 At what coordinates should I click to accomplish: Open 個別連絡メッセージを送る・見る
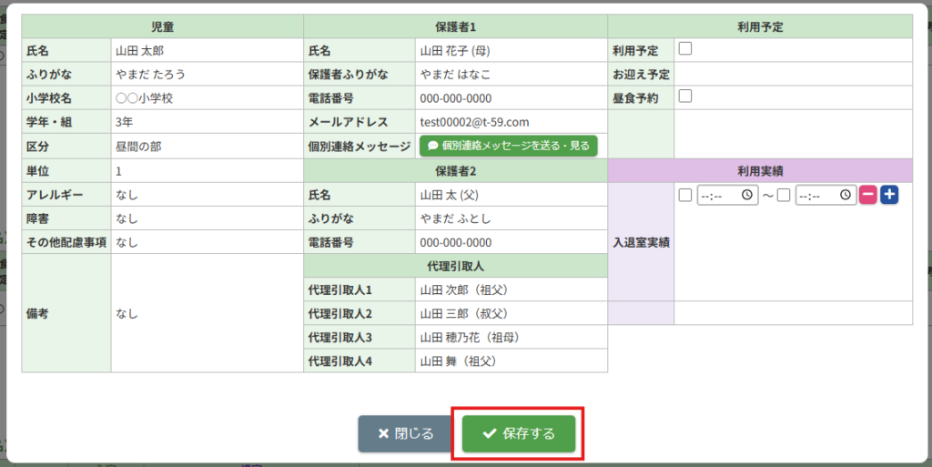[508, 146]
